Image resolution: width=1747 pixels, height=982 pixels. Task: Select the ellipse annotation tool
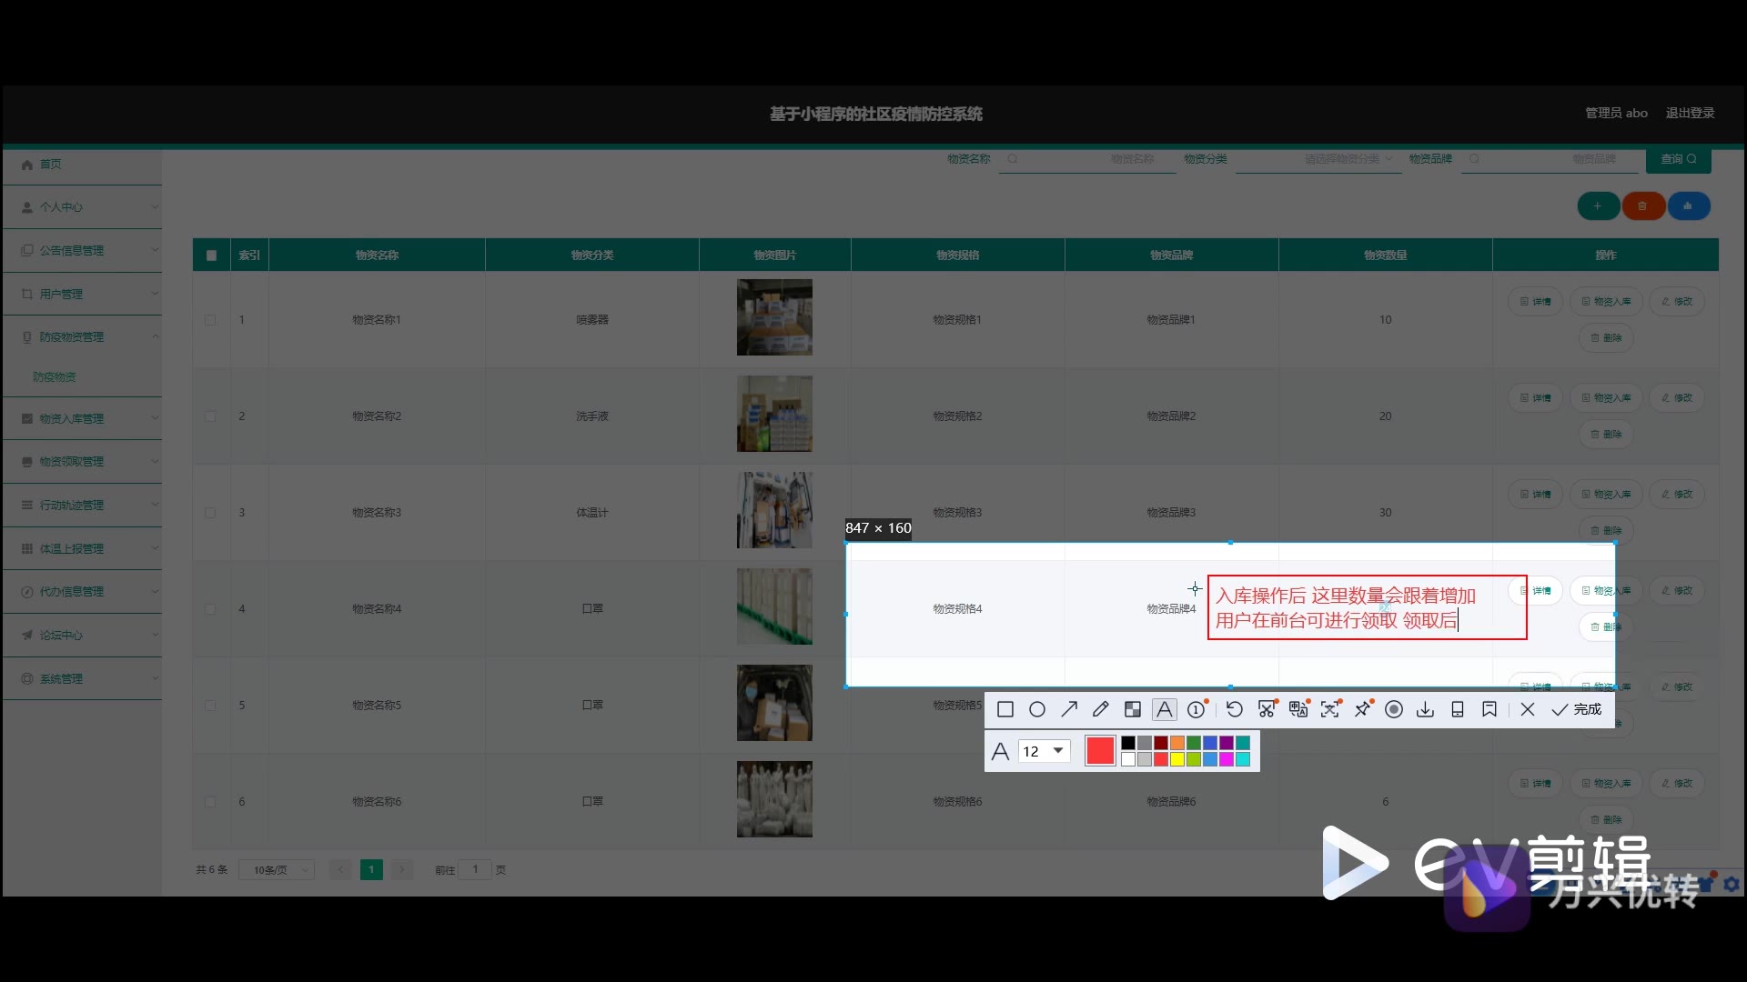[1037, 709]
